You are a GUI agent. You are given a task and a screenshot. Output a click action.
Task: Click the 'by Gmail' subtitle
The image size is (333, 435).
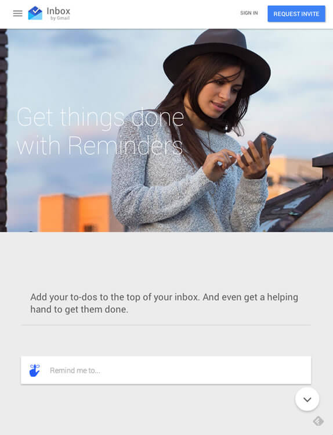(x=60, y=18)
